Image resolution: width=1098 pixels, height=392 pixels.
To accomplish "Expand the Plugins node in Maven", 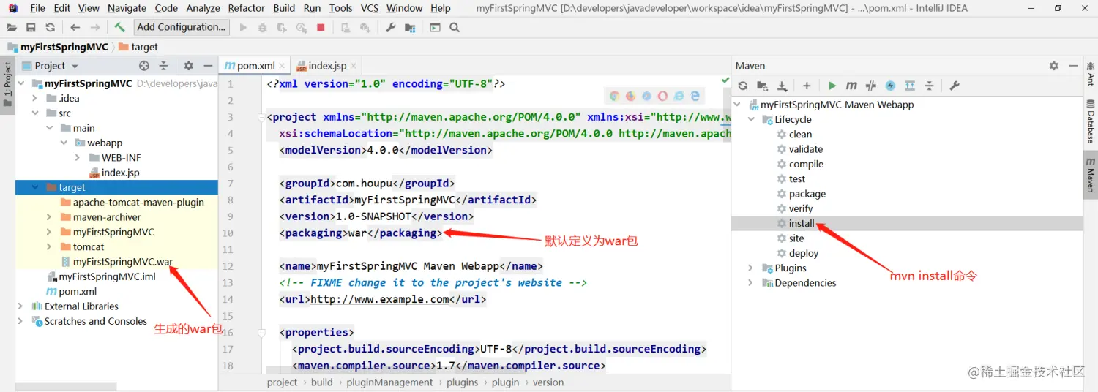I will pos(750,268).
